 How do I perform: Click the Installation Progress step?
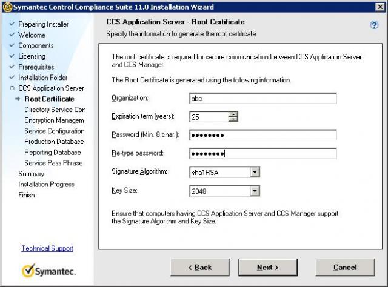(46, 185)
